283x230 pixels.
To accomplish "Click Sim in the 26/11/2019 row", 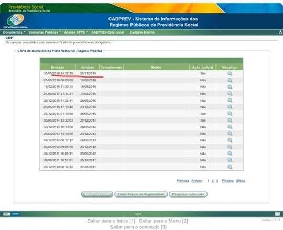I will coord(203,73).
